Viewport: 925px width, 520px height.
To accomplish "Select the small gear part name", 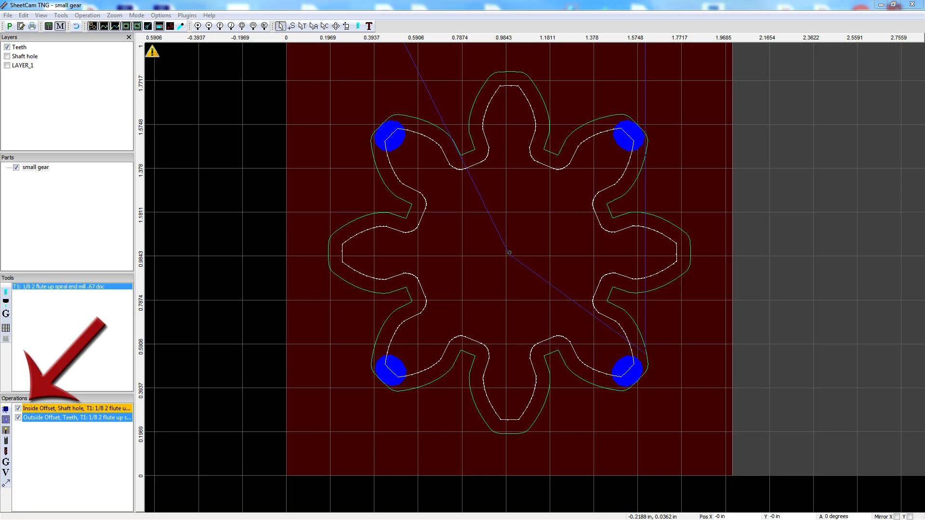I will click(36, 168).
